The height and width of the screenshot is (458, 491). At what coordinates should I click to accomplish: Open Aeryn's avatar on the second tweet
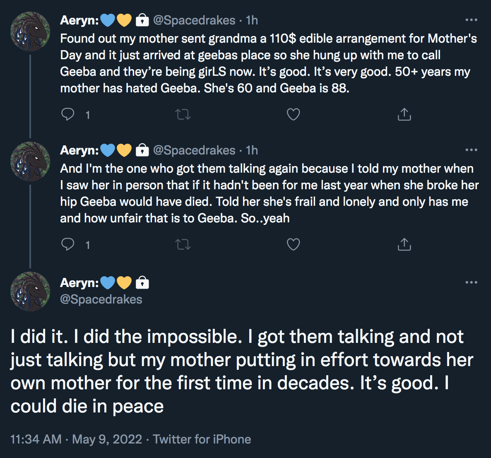(x=30, y=162)
